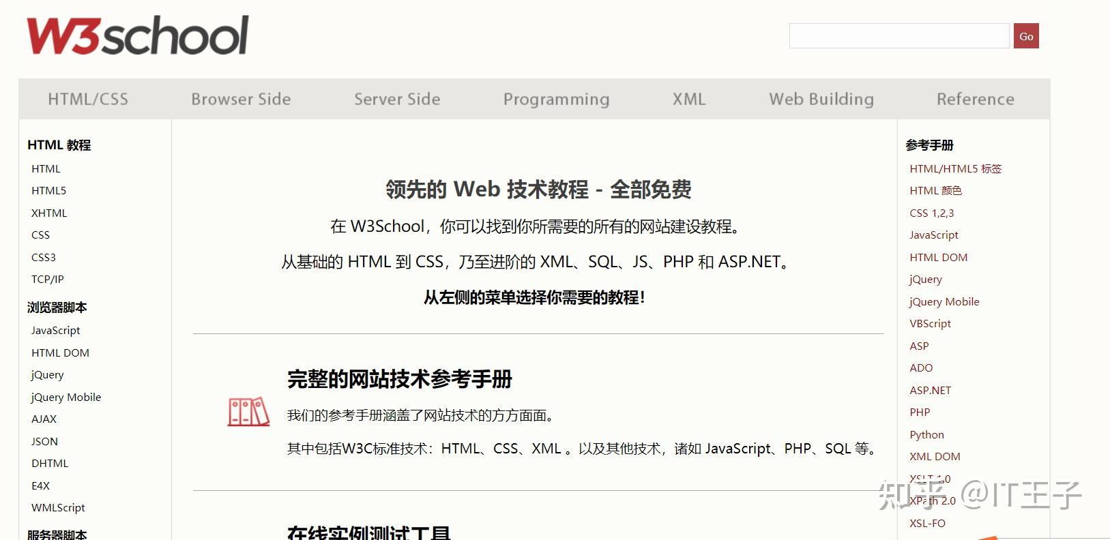
Task: Go to the XML DOM reference link
Action: click(x=935, y=457)
